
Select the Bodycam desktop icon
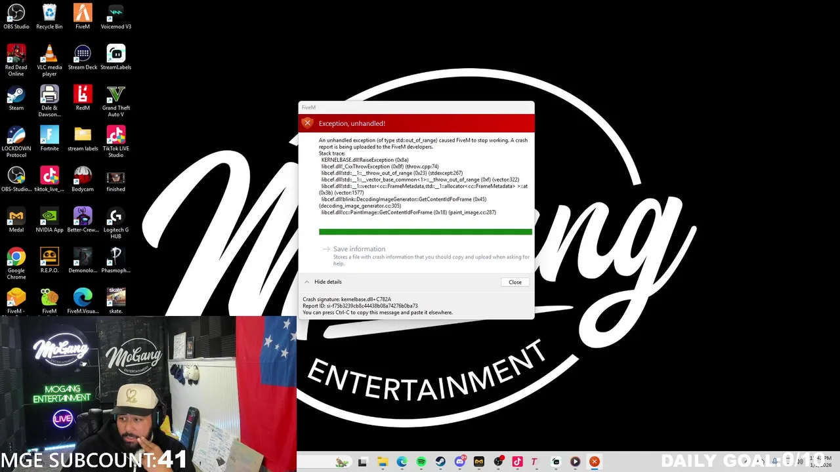pyautogui.click(x=83, y=180)
